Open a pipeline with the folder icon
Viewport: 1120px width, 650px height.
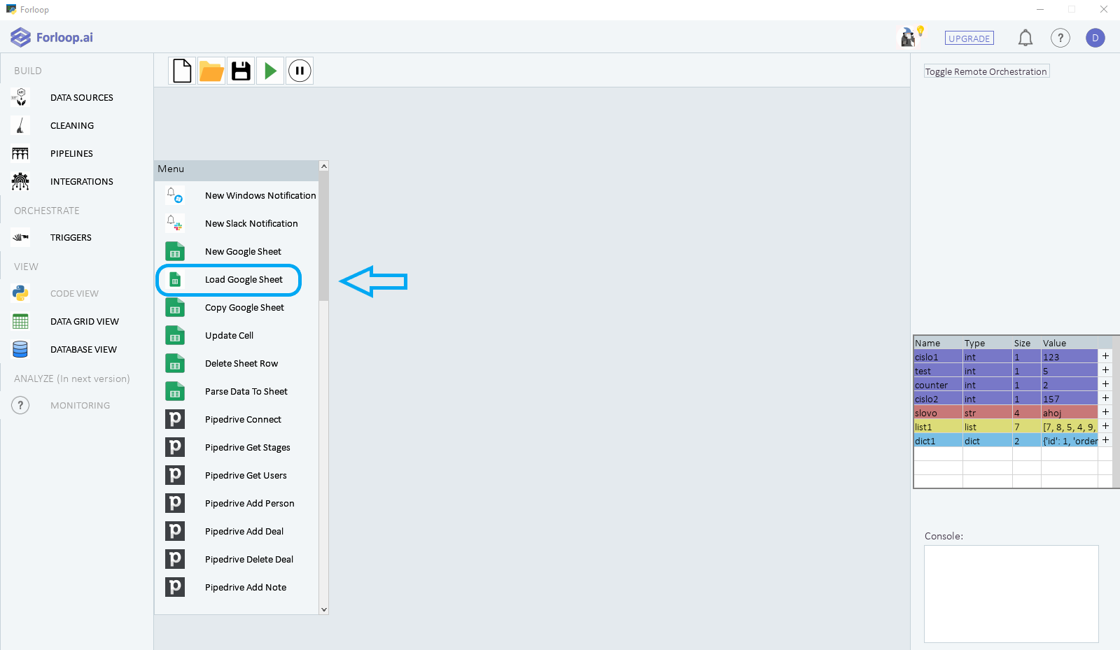click(211, 71)
